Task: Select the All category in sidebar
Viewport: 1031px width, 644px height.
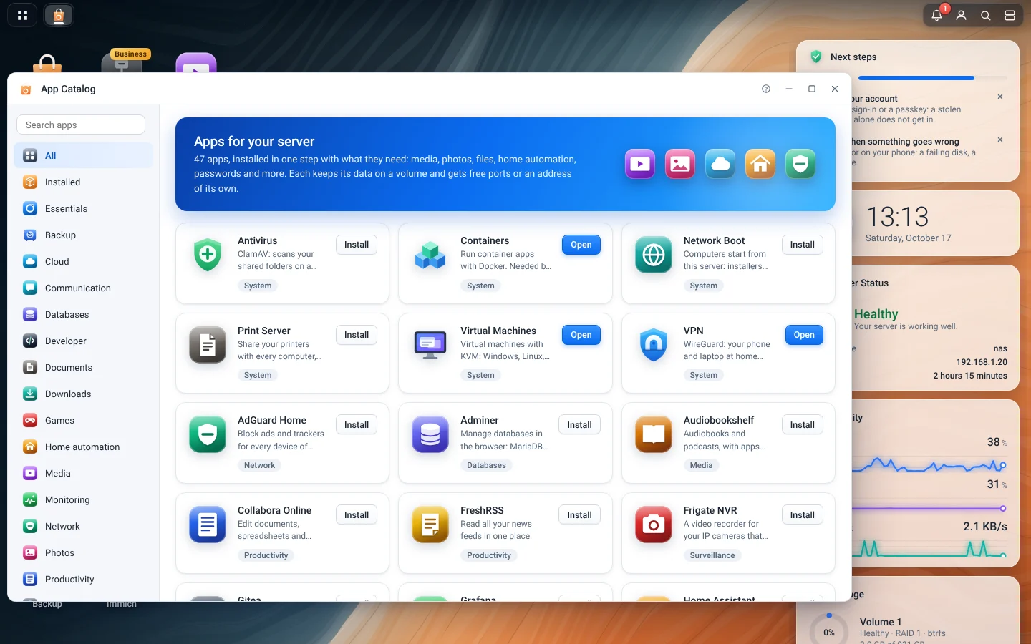Action: tap(83, 155)
